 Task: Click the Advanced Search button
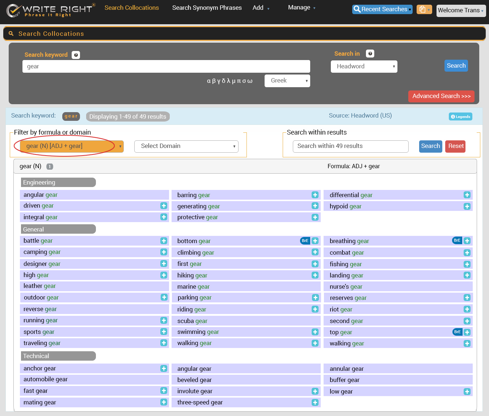(x=441, y=96)
